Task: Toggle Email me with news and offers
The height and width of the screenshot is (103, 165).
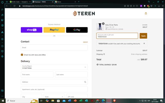Action: tap(22, 55)
